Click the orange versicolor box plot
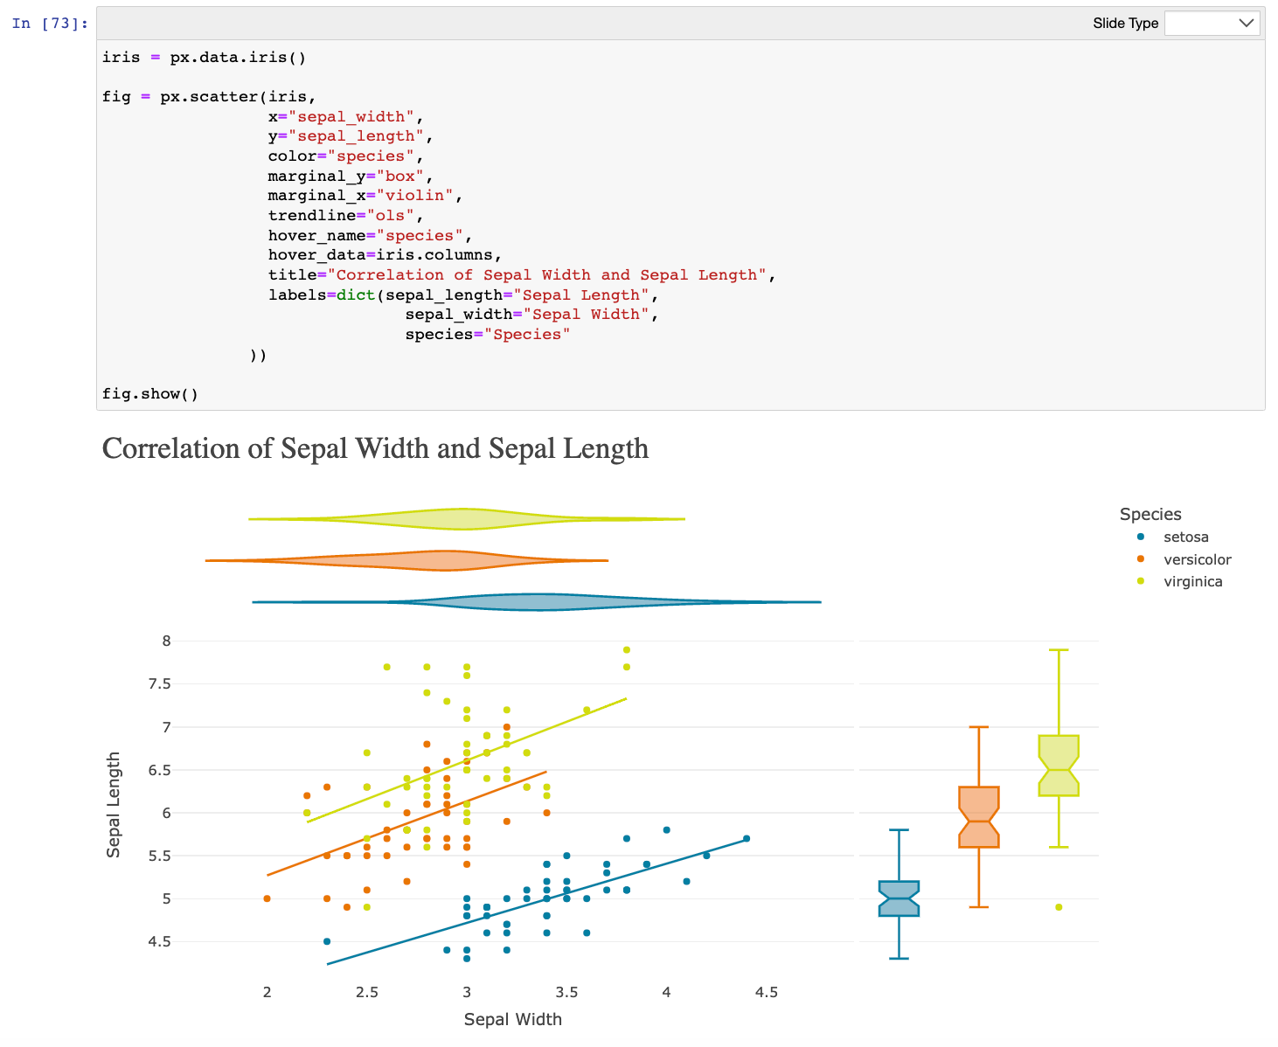1278x1047 pixels. [x=979, y=817]
